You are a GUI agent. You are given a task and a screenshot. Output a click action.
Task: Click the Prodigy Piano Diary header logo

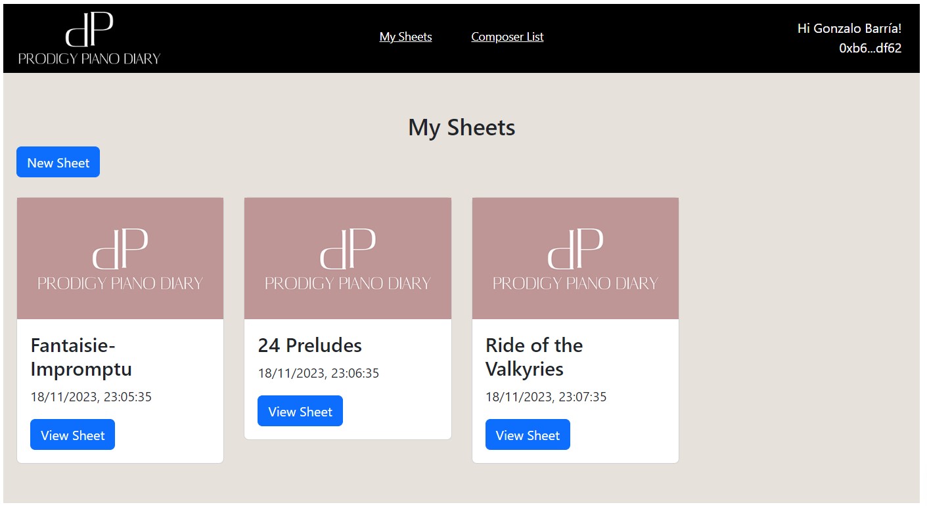point(89,38)
